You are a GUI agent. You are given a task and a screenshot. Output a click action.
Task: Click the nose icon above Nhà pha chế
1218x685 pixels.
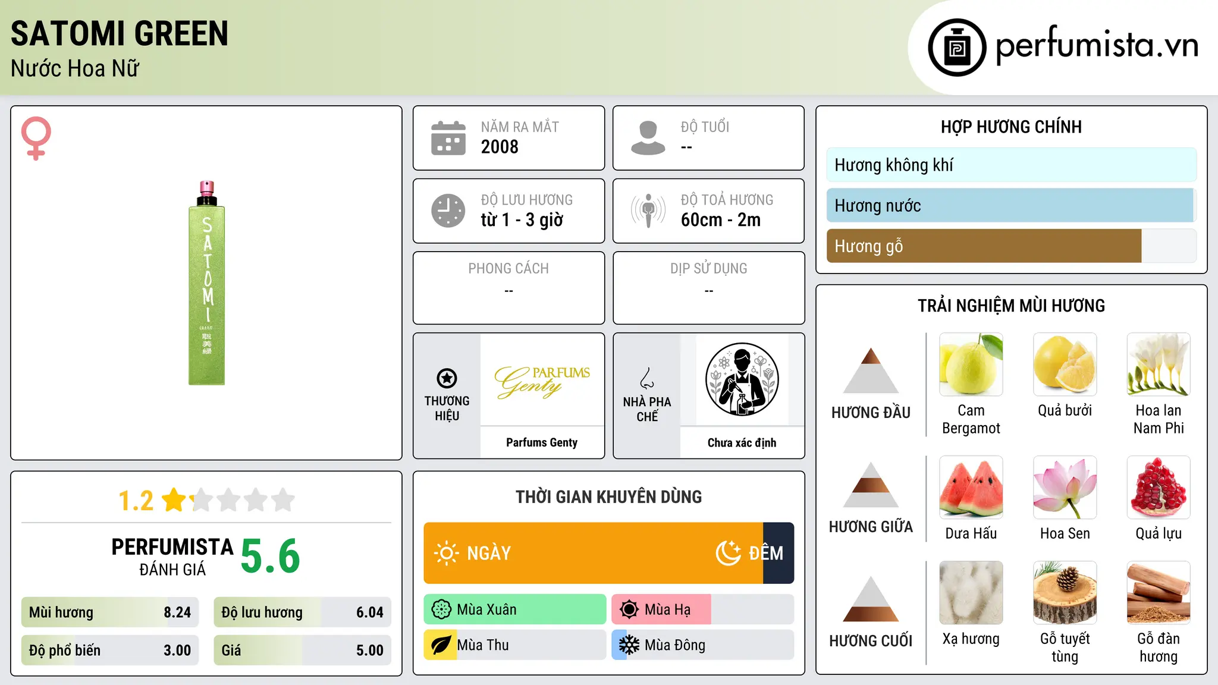pos(647,378)
